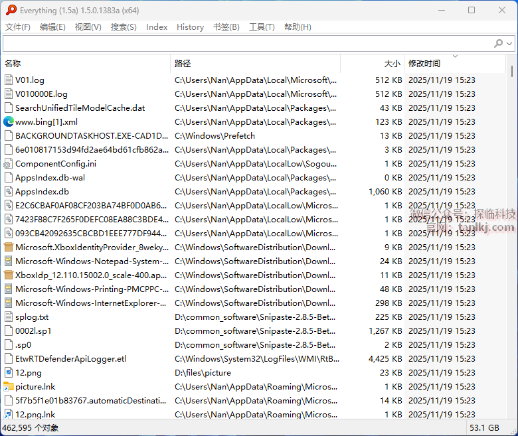
Task: Open the 书签(B) menu
Action: tap(226, 27)
